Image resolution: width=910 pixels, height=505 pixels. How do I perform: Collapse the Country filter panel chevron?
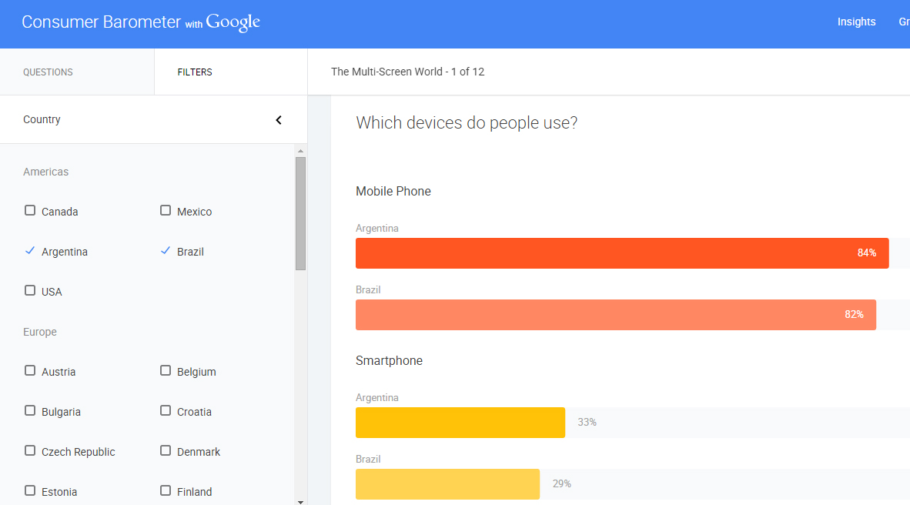point(279,120)
